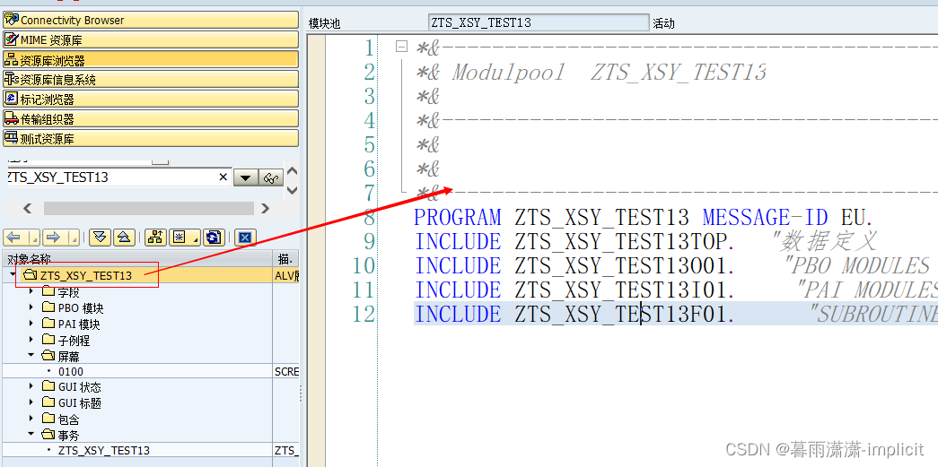
Task: Expand the GUI 标题 folder
Action: tap(31, 403)
